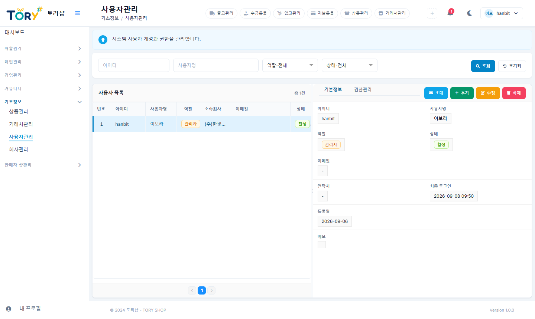
Task: Open 상품관리 in sidebar submenu
Action: click(x=19, y=112)
